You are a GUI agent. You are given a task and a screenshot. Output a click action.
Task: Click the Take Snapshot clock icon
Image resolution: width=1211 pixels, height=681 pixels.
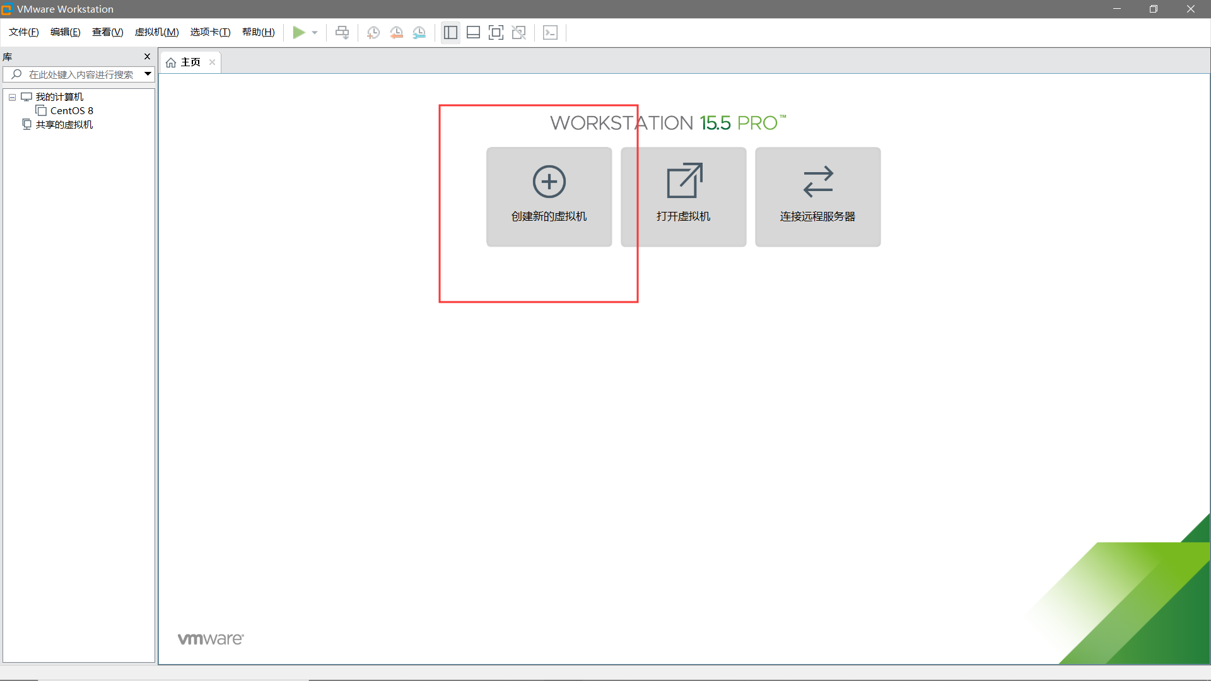373,33
